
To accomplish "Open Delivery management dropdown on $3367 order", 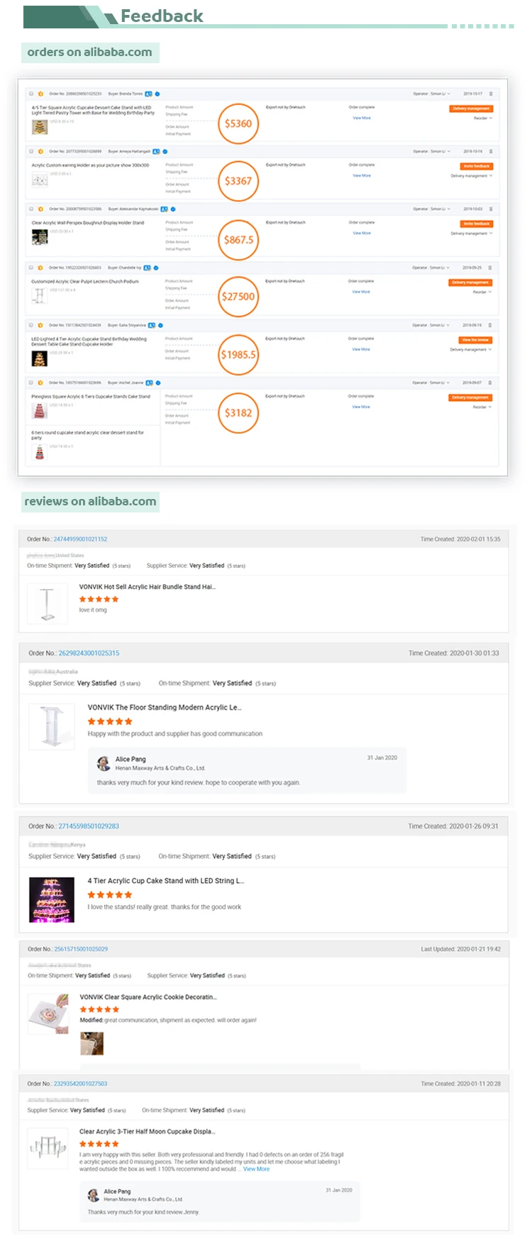I will [x=471, y=175].
